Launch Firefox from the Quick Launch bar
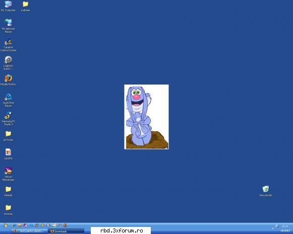Screen dimensions: 293x234 (66, 225)
